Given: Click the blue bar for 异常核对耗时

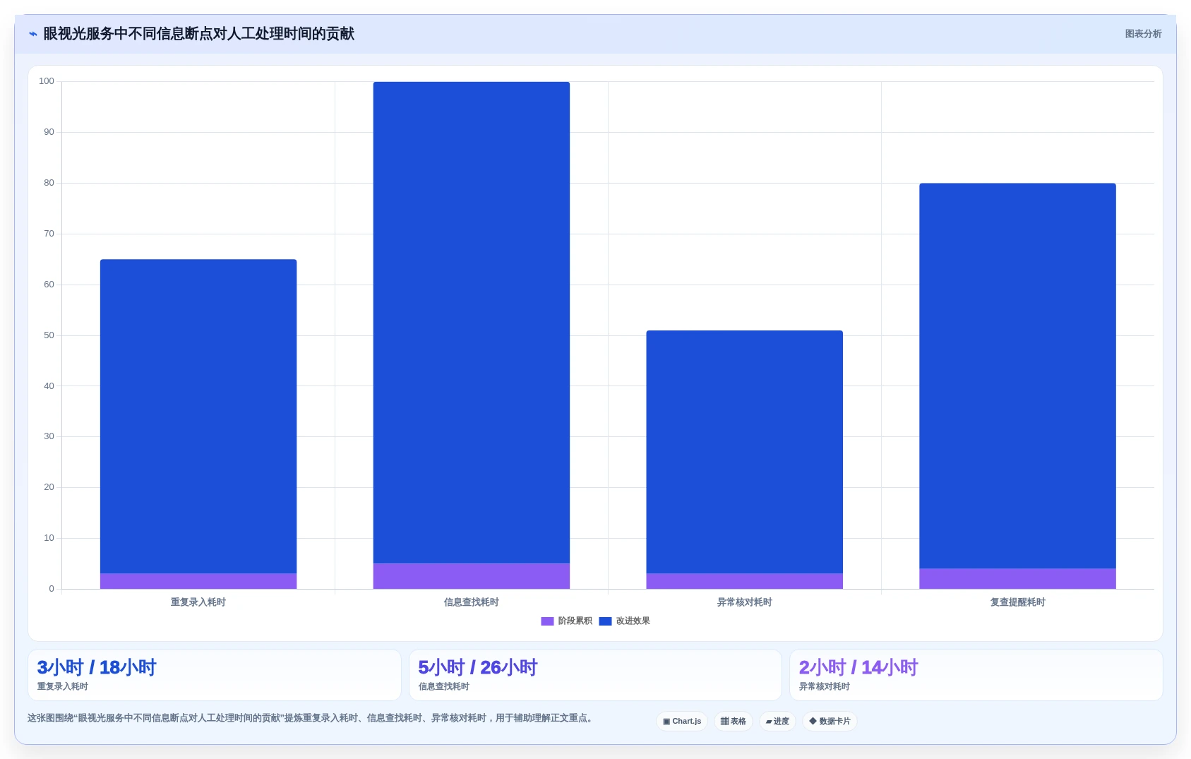Looking at the screenshot, I should [745, 452].
